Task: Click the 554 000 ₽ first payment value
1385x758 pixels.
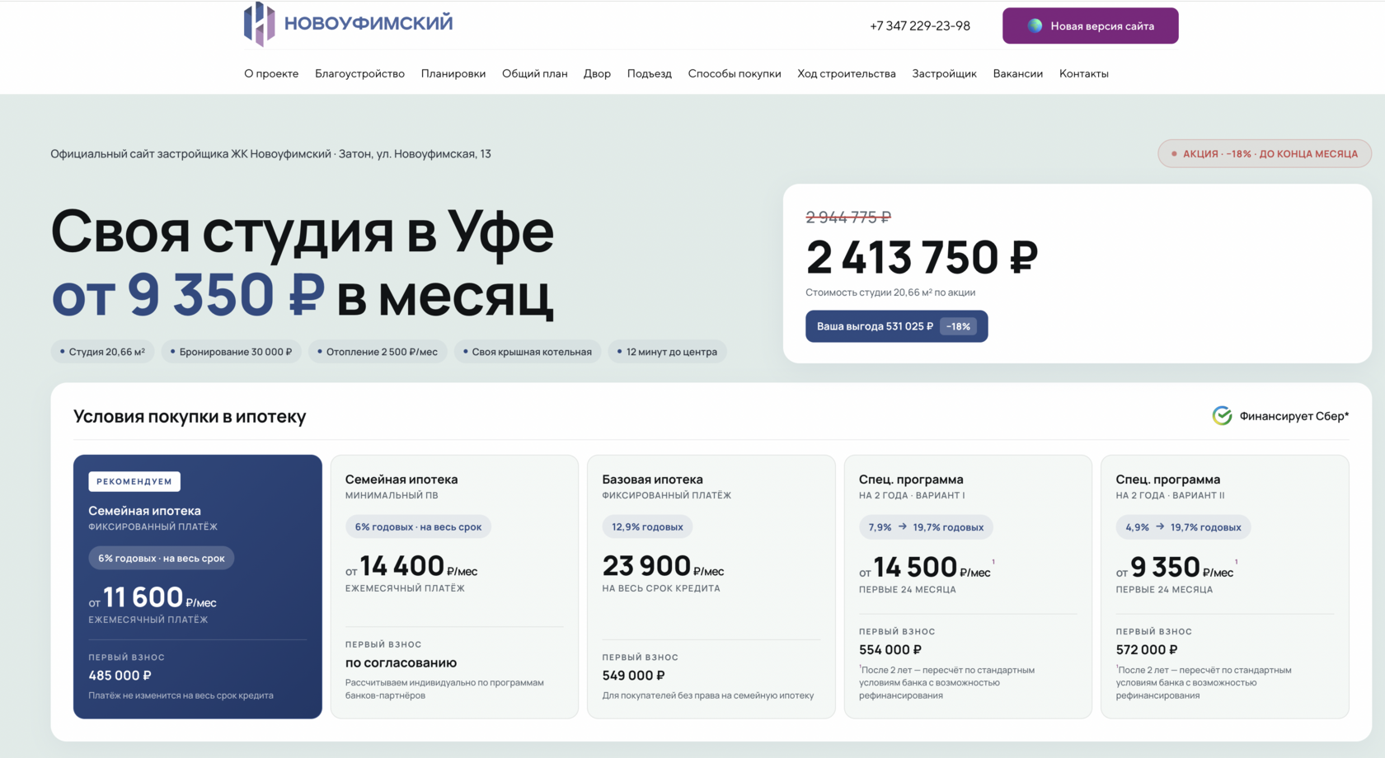Action: 890,649
